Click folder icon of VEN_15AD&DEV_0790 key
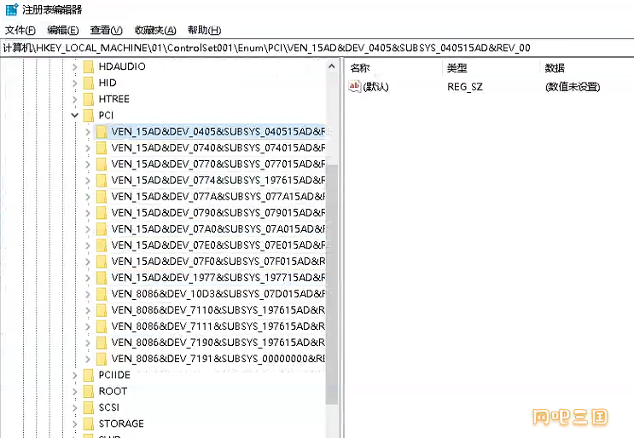Image resolution: width=634 pixels, height=438 pixels. pyautogui.click(x=102, y=213)
